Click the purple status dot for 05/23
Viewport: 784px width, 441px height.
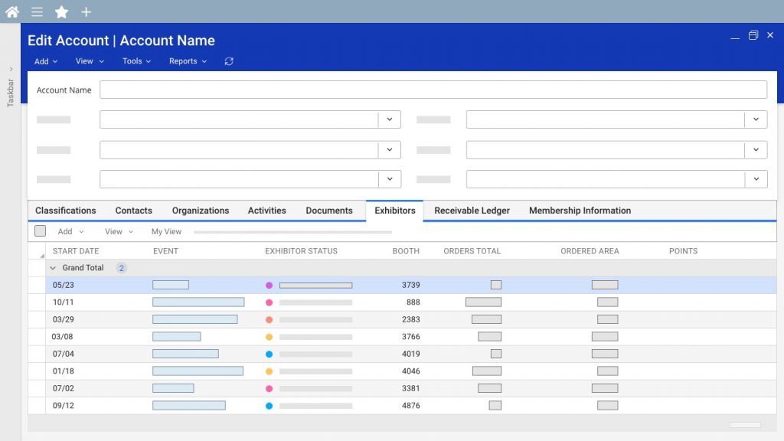269,285
